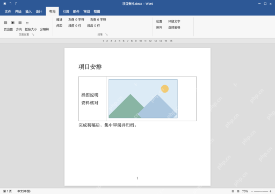
Task: Click the horizontal ruler at mark 10
Action: (141, 41)
